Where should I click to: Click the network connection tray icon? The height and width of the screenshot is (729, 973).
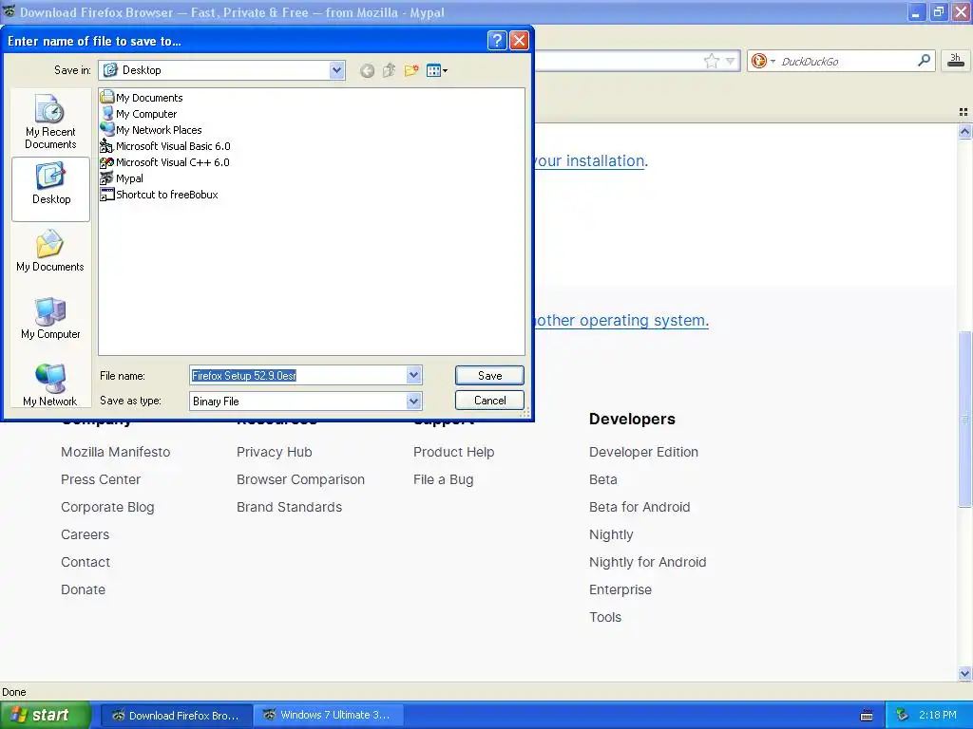(x=903, y=716)
